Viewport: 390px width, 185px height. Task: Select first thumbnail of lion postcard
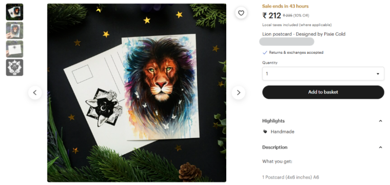(15, 12)
